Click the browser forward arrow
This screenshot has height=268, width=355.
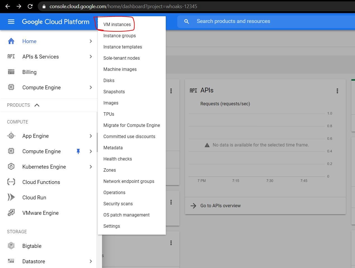pyautogui.click(x=19, y=6)
